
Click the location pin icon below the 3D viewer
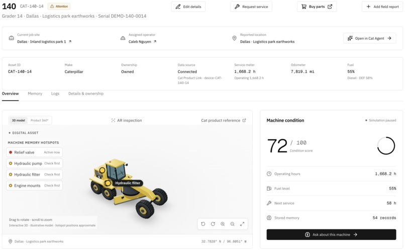(x=11, y=241)
